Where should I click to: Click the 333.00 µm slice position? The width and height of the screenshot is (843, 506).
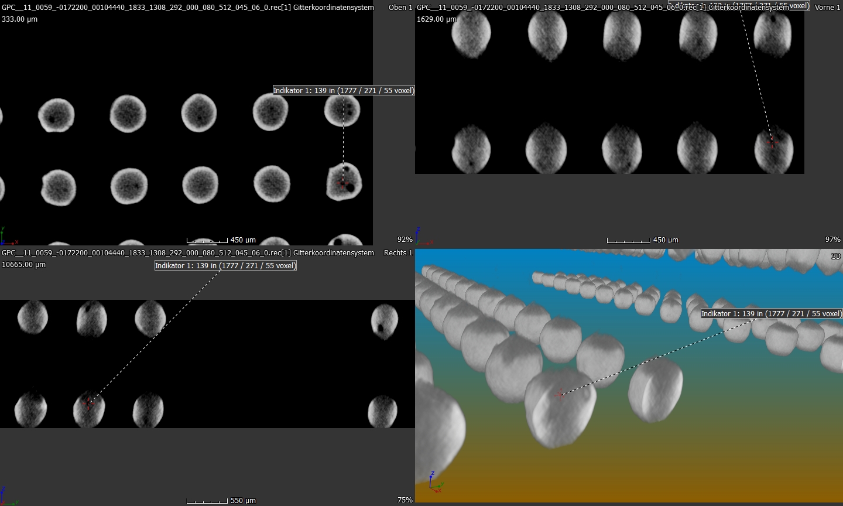pos(20,19)
